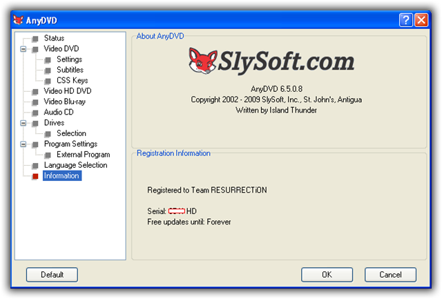The height and width of the screenshot is (299, 442).
Task: Click the square icon beside Video HD DVD
Action: tap(35, 92)
